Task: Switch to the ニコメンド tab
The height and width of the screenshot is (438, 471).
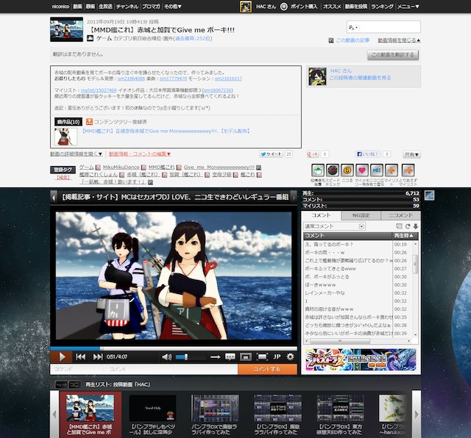Action: (x=401, y=215)
